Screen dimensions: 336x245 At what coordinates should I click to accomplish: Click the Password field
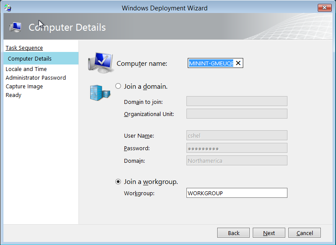(x=237, y=148)
